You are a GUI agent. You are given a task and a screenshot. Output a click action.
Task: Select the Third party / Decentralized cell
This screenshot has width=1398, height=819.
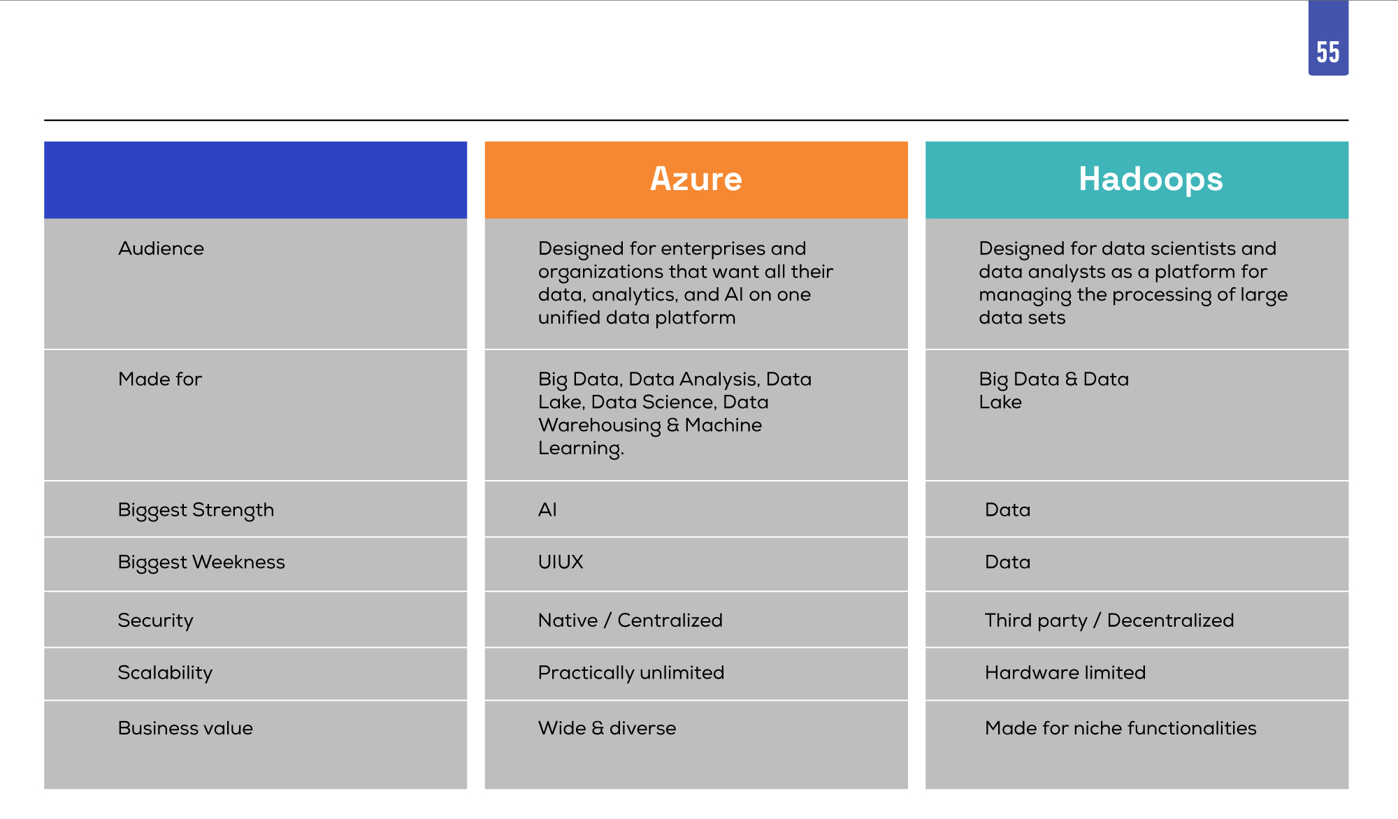click(x=1137, y=619)
